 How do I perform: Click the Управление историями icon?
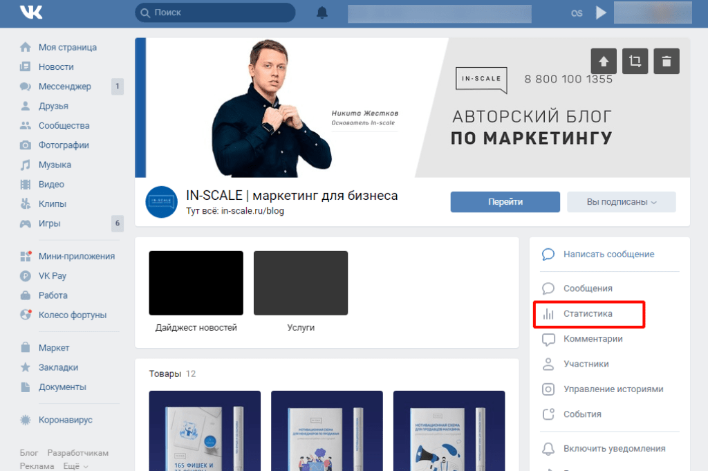(x=548, y=389)
